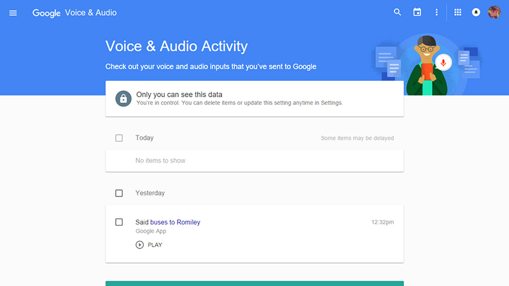Click the 12:32pm timestamp
509x286 pixels.
coord(383,222)
